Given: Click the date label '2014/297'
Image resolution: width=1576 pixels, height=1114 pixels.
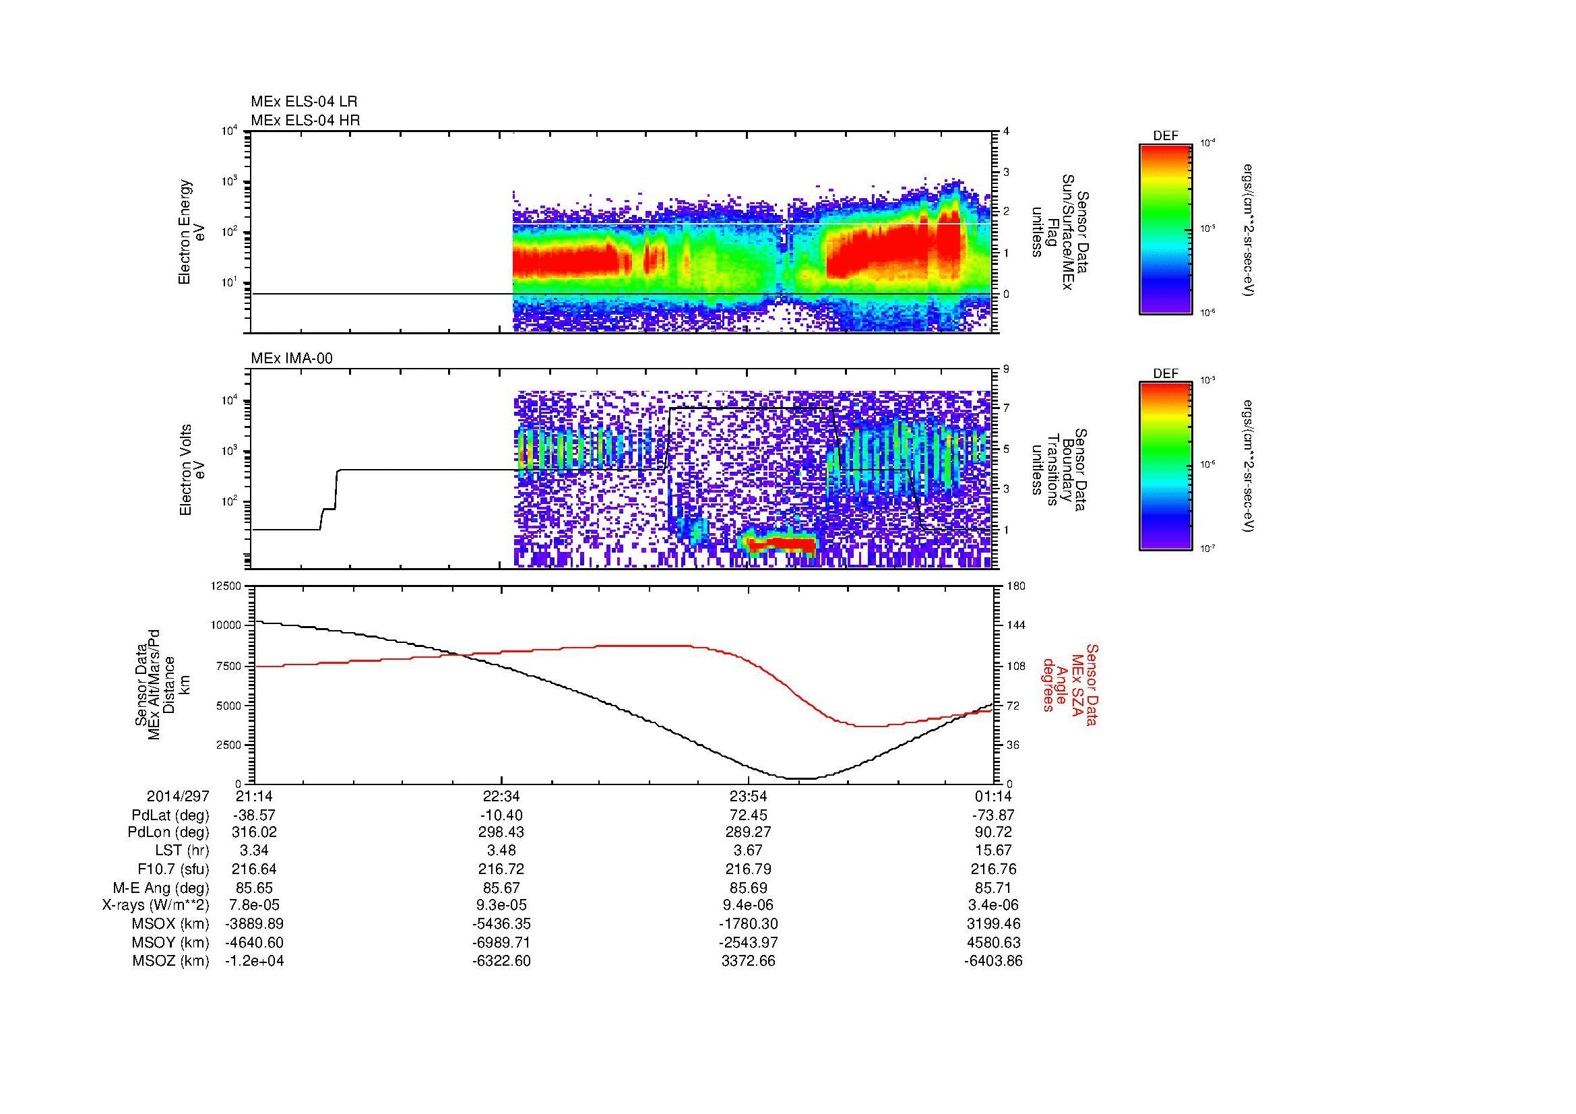Looking at the screenshot, I should point(178,796).
